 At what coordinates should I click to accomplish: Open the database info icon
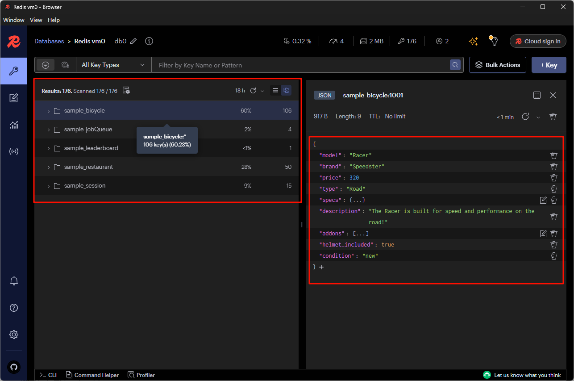coord(149,41)
